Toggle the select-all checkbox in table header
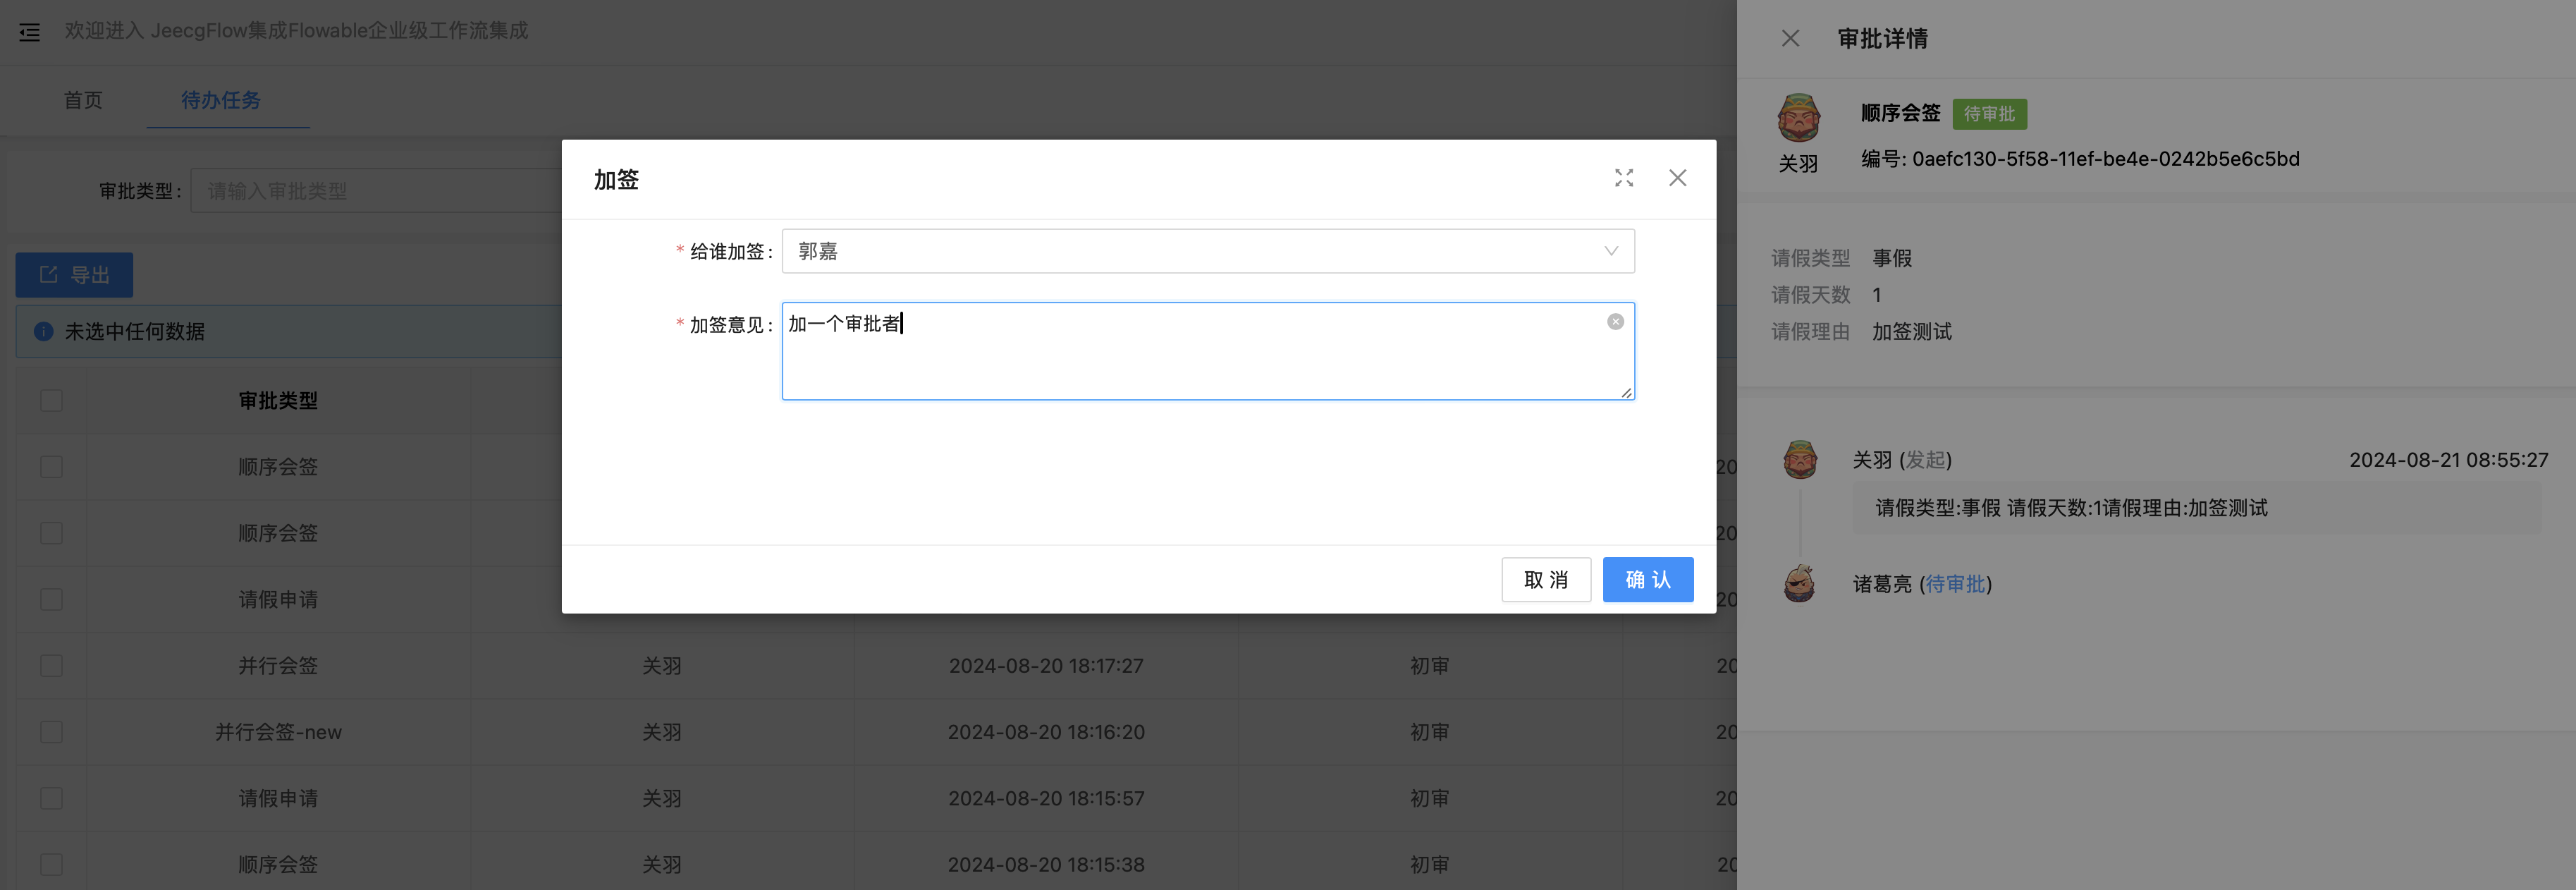 (51, 401)
